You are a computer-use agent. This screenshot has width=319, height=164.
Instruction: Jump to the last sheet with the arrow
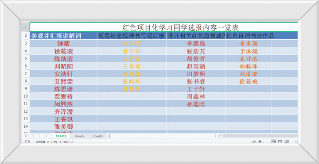pos(46,136)
